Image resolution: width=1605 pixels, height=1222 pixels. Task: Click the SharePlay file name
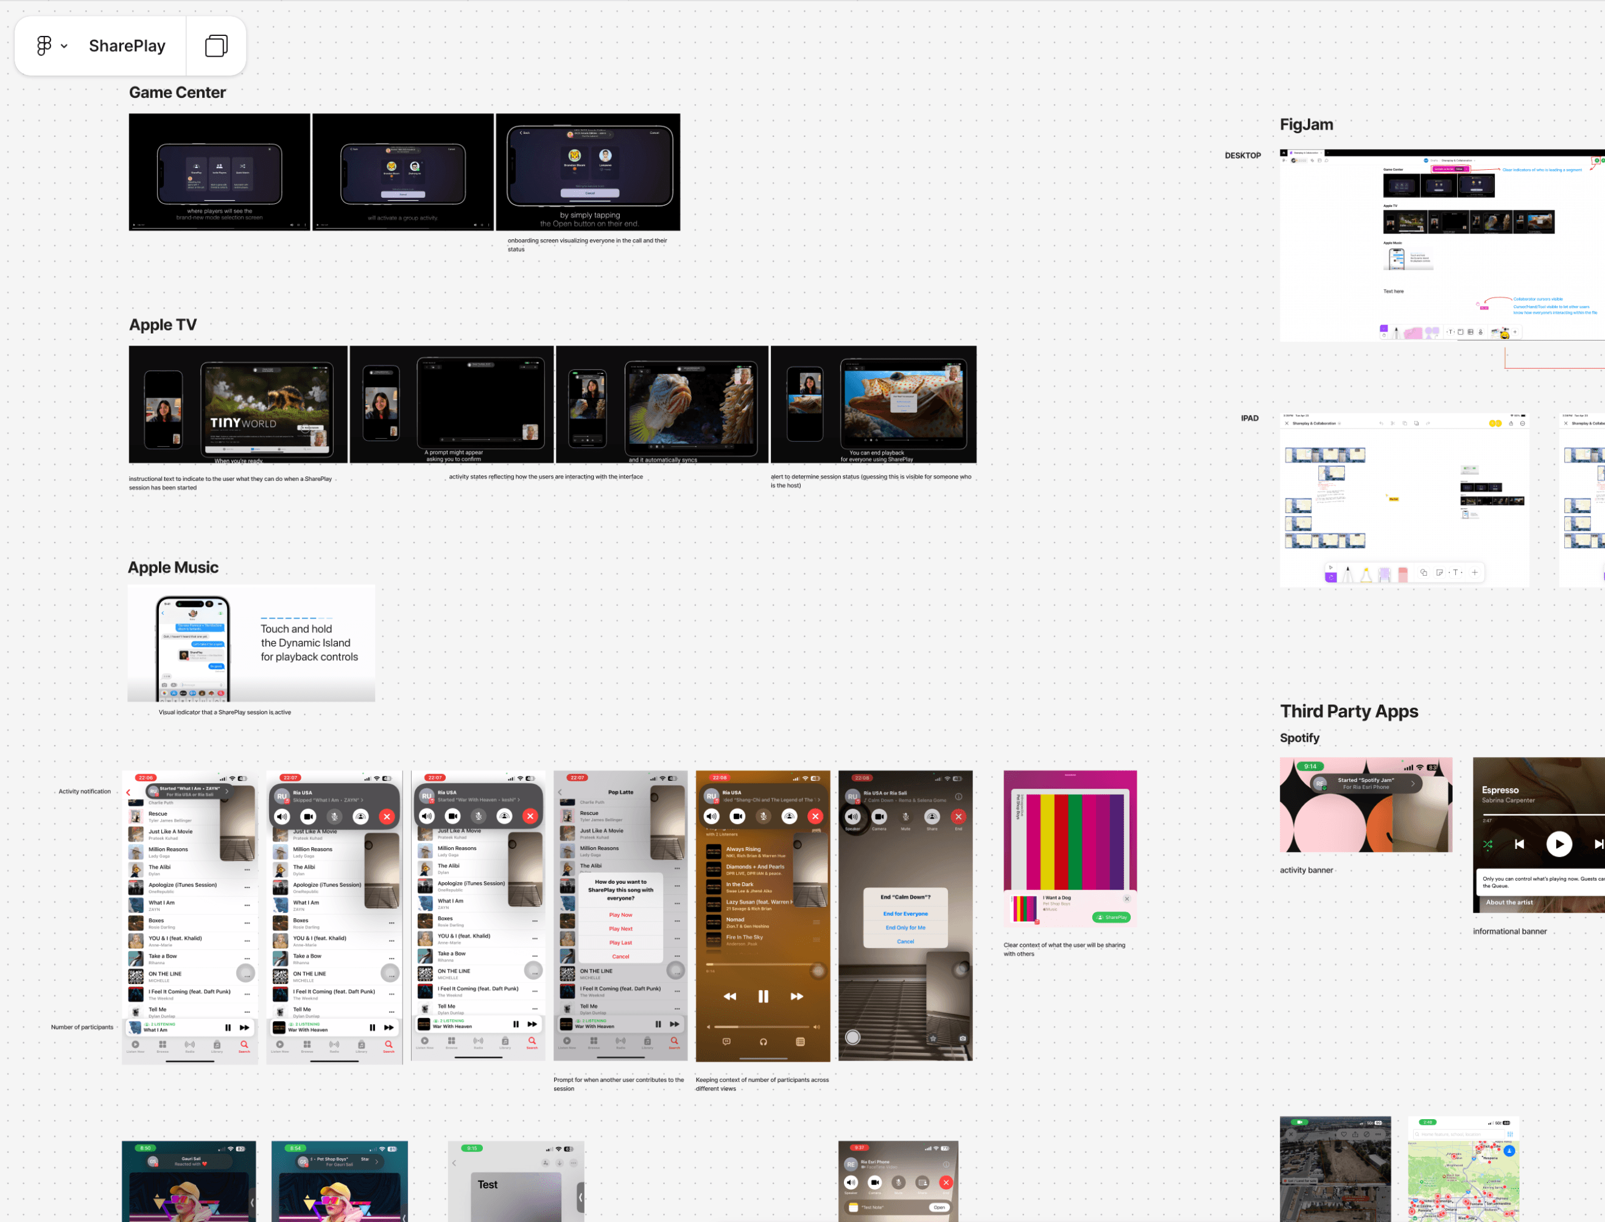coord(127,46)
